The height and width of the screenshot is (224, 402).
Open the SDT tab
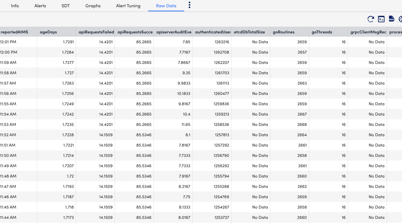click(x=65, y=5)
